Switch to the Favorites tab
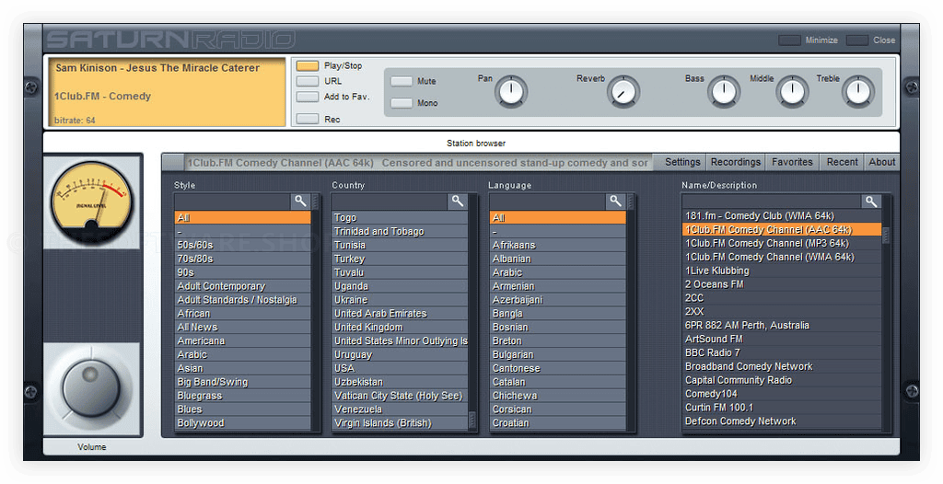The height and width of the screenshot is (484, 943). [792, 162]
